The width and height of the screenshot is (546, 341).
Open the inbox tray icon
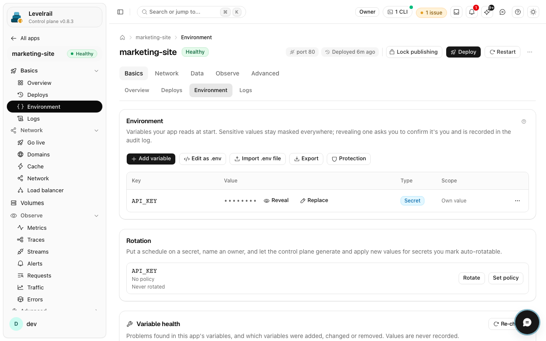pyautogui.click(x=456, y=12)
